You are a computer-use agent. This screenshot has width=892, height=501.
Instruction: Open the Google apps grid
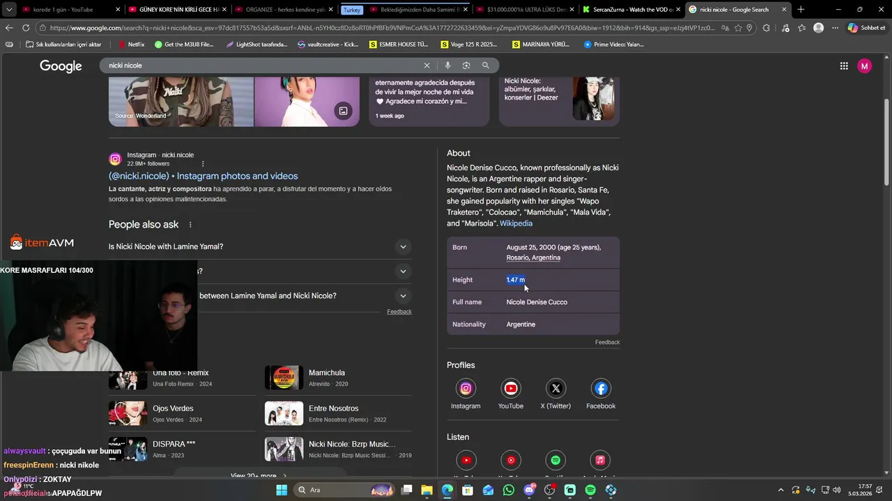[844, 66]
